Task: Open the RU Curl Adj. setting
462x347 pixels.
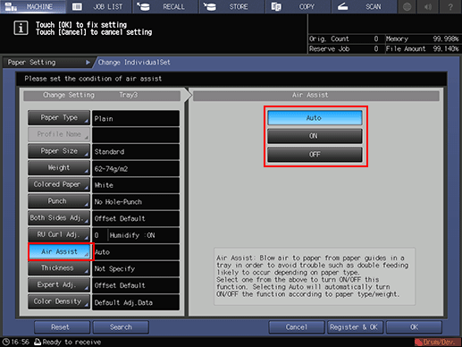Action: pyautogui.click(x=59, y=234)
